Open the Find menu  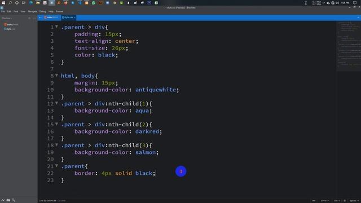point(16,11)
